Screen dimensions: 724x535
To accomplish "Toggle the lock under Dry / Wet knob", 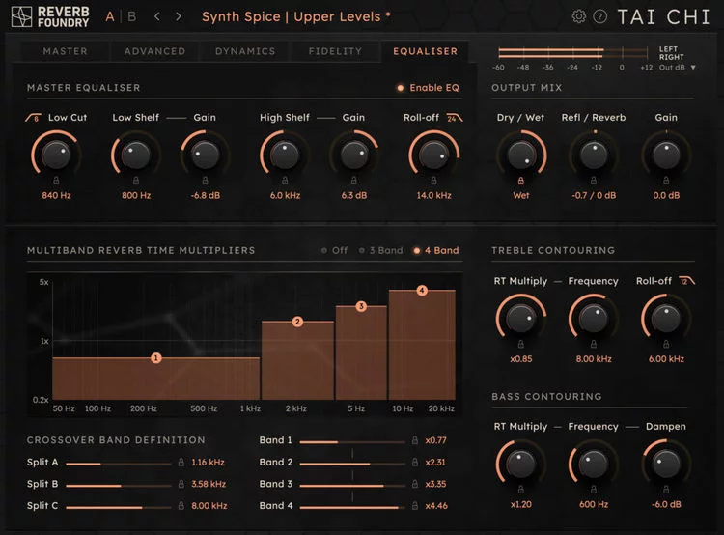I will 521,181.
